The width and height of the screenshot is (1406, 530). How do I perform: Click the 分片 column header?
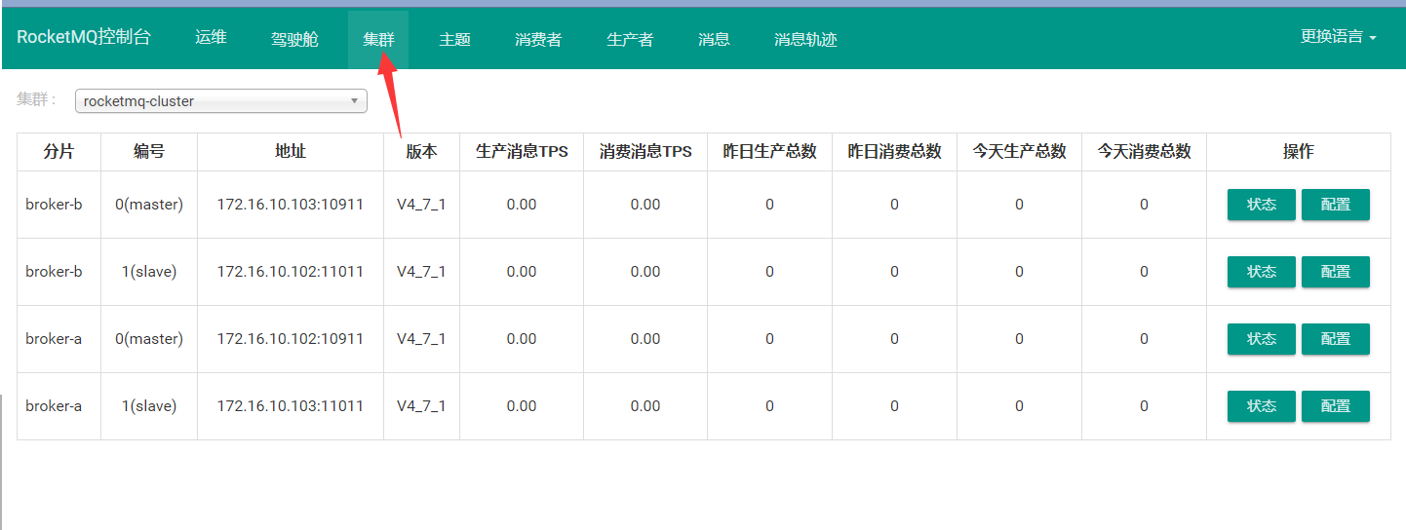click(x=59, y=152)
